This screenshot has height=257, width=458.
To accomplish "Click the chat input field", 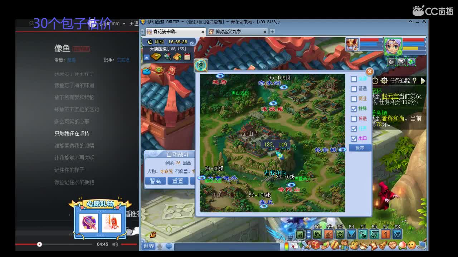I will tap(227, 246).
